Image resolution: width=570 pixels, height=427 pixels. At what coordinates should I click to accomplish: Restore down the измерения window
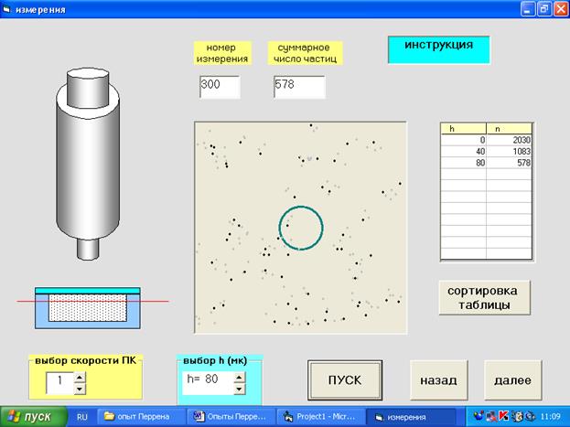[544, 9]
